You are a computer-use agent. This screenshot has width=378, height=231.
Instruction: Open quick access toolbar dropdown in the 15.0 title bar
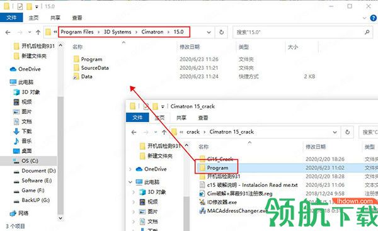(x=37, y=7)
